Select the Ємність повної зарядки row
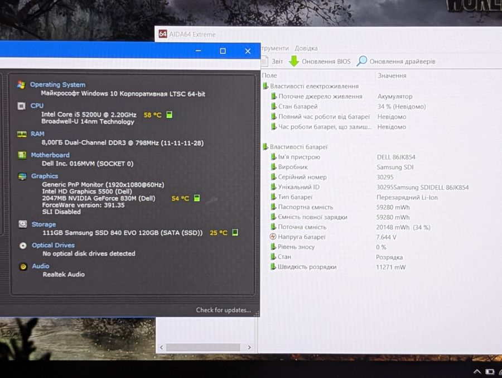Viewport: 502px width, 378px height. (x=340, y=217)
